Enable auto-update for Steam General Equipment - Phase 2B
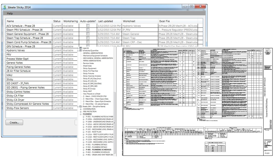Image resolution: width=275 pixels, height=158 pixels. [88, 34]
